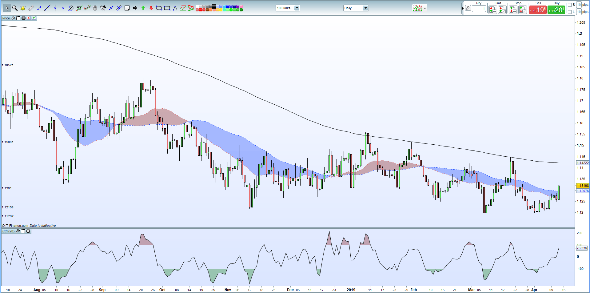Open the wrench and hammer tools settings
This screenshot has height=293, width=590.
point(103,8)
